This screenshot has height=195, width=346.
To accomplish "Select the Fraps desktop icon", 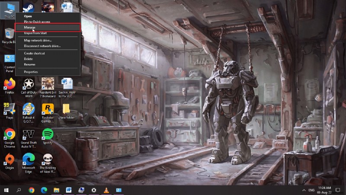I will tap(10, 109).
